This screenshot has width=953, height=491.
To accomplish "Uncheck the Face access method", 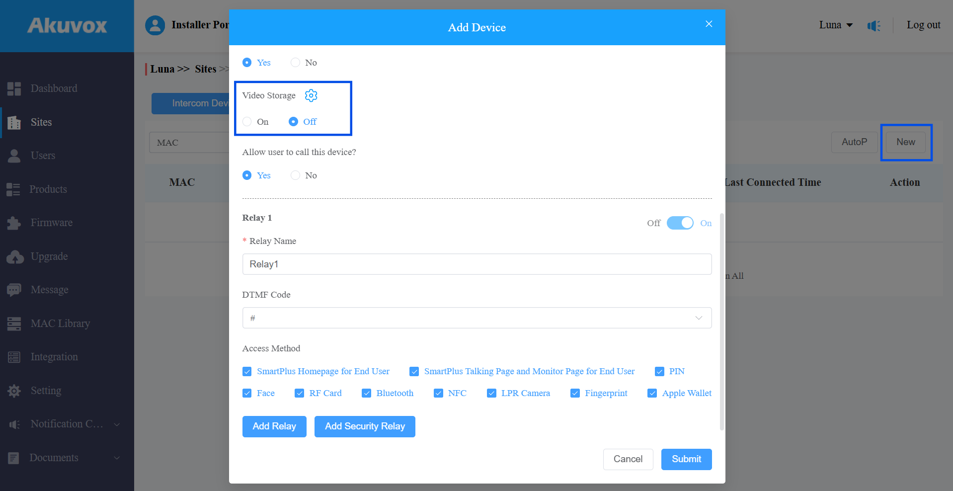I will click(247, 393).
